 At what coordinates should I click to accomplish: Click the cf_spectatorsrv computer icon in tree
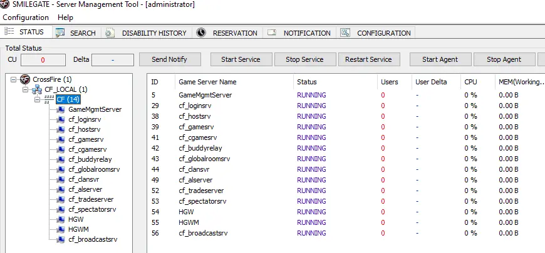(61, 210)
